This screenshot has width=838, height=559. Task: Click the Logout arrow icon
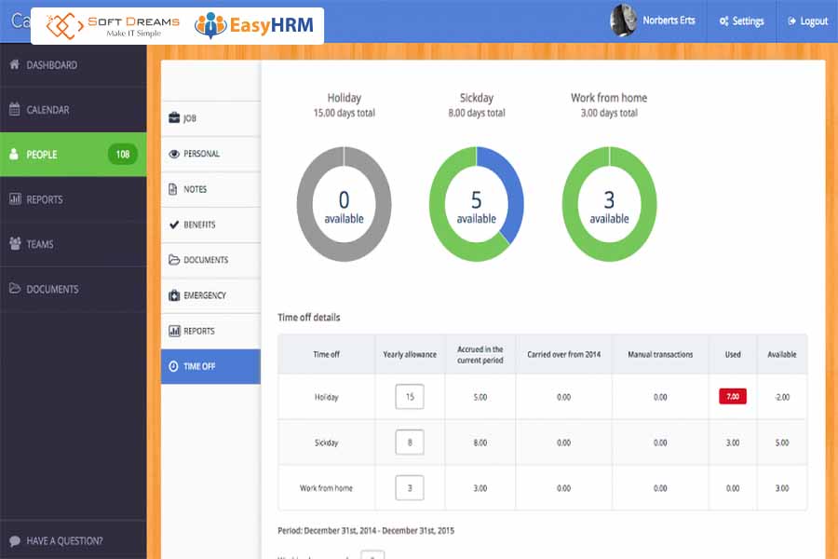[791, 21]
